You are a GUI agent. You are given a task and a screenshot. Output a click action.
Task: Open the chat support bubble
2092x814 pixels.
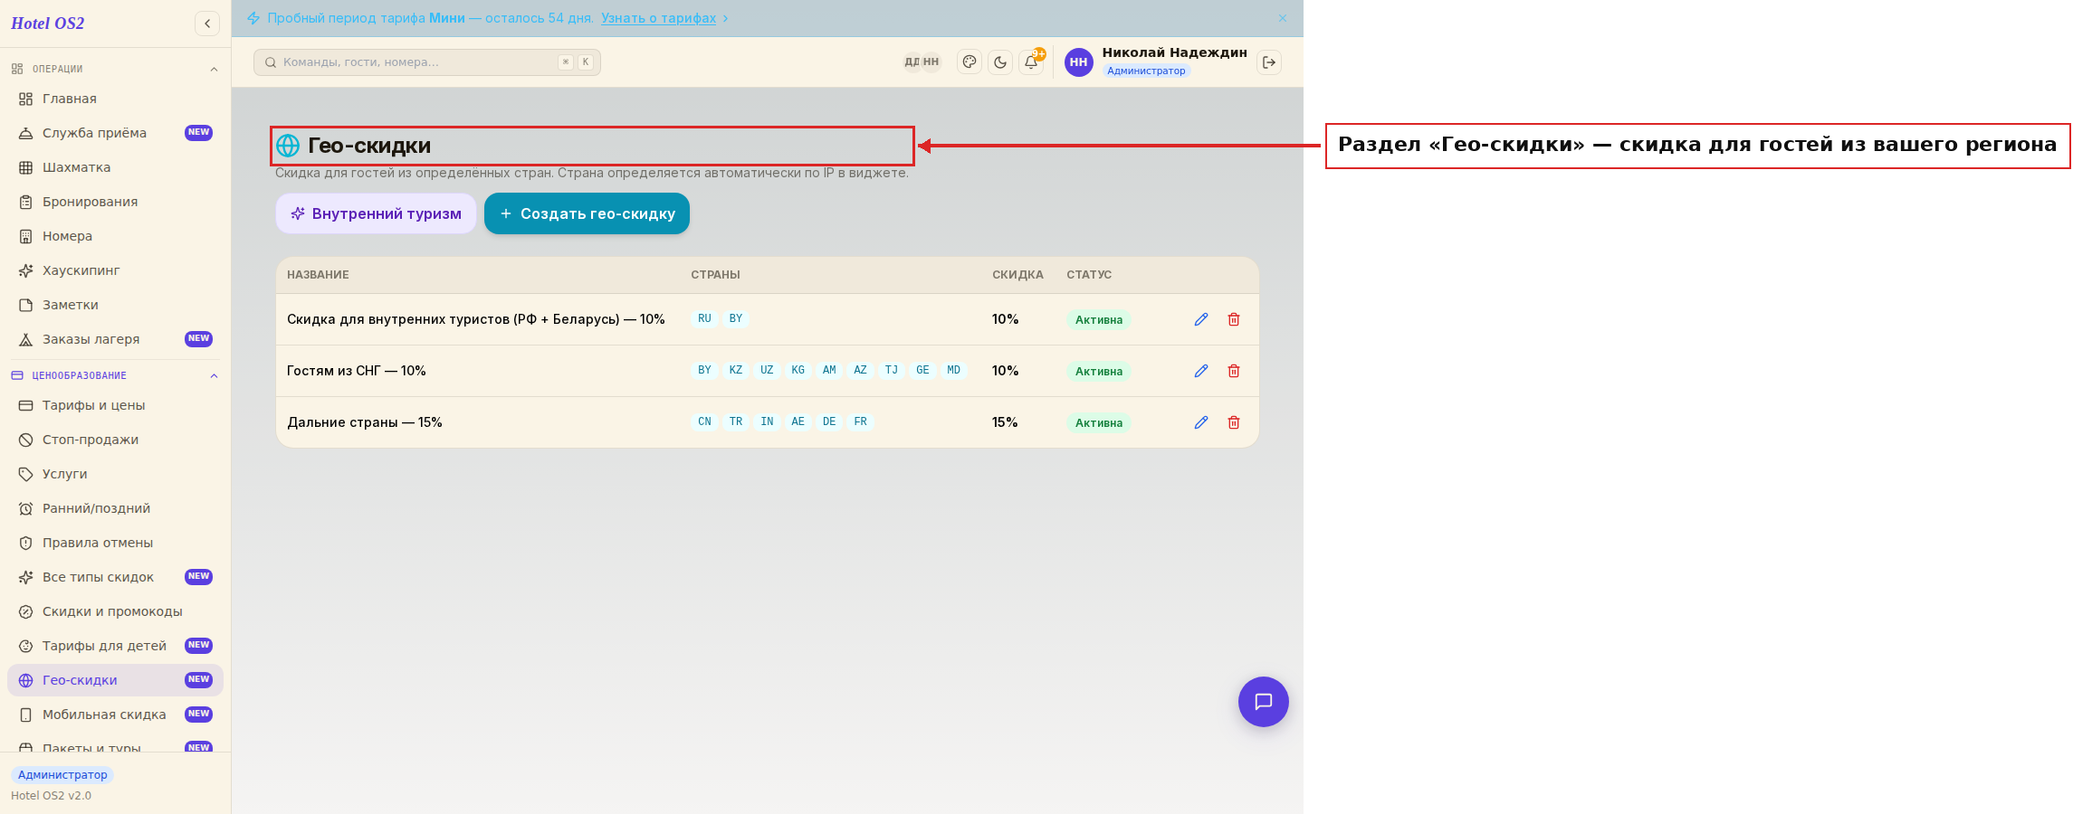coord(1264,702)
